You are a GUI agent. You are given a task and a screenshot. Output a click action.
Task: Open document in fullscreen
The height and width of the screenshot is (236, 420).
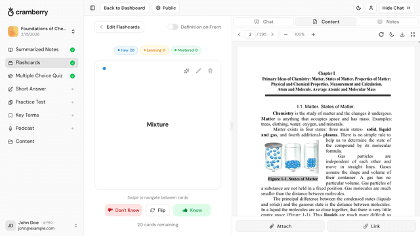click(413, 34)
